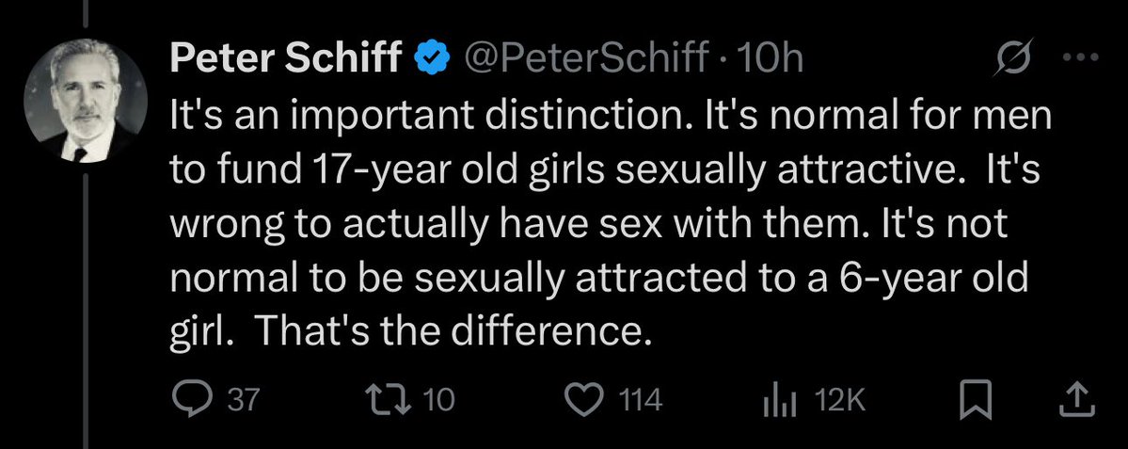This screenshot has width=1128, height=449.
Task: Open the three-dot more options menu
Action: (x=1080, y=57)
